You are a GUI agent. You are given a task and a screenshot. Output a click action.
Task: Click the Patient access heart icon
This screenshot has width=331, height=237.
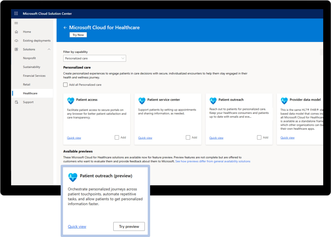(71, 101)
